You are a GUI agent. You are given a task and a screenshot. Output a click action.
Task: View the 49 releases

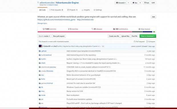(x=97, y=29)
